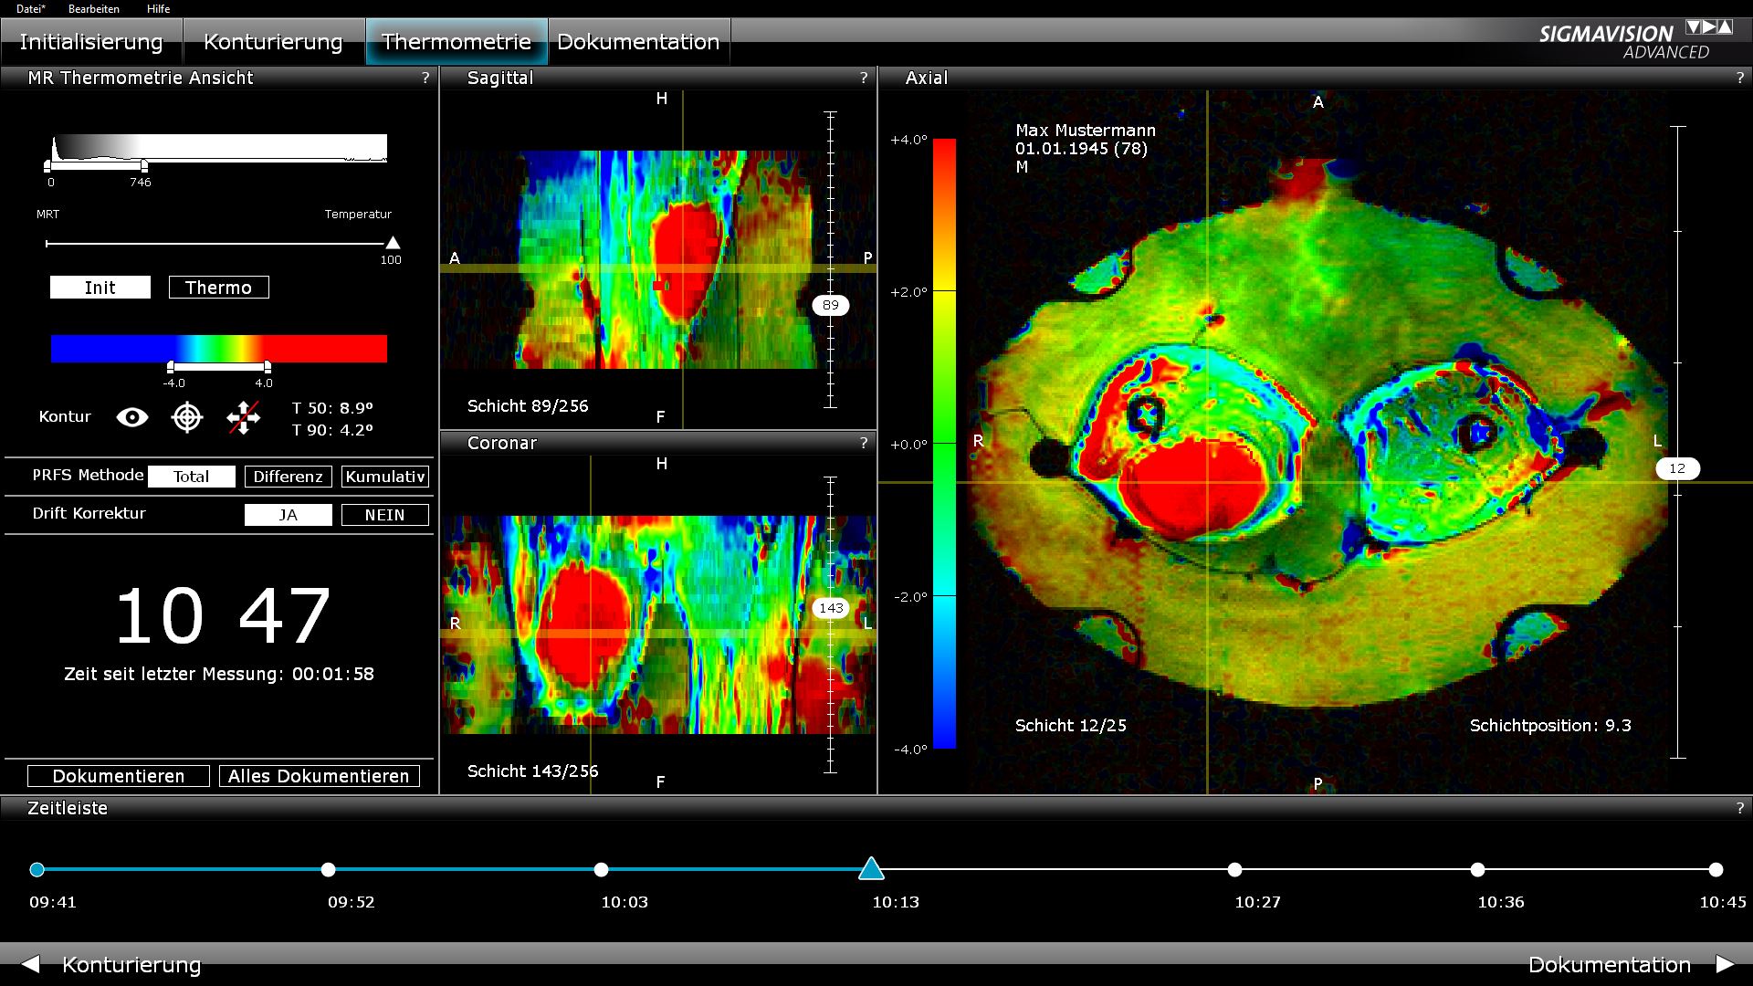Click the Zeitleiste help question mark
This screenshot has height=986, width=1753.
1740,809
